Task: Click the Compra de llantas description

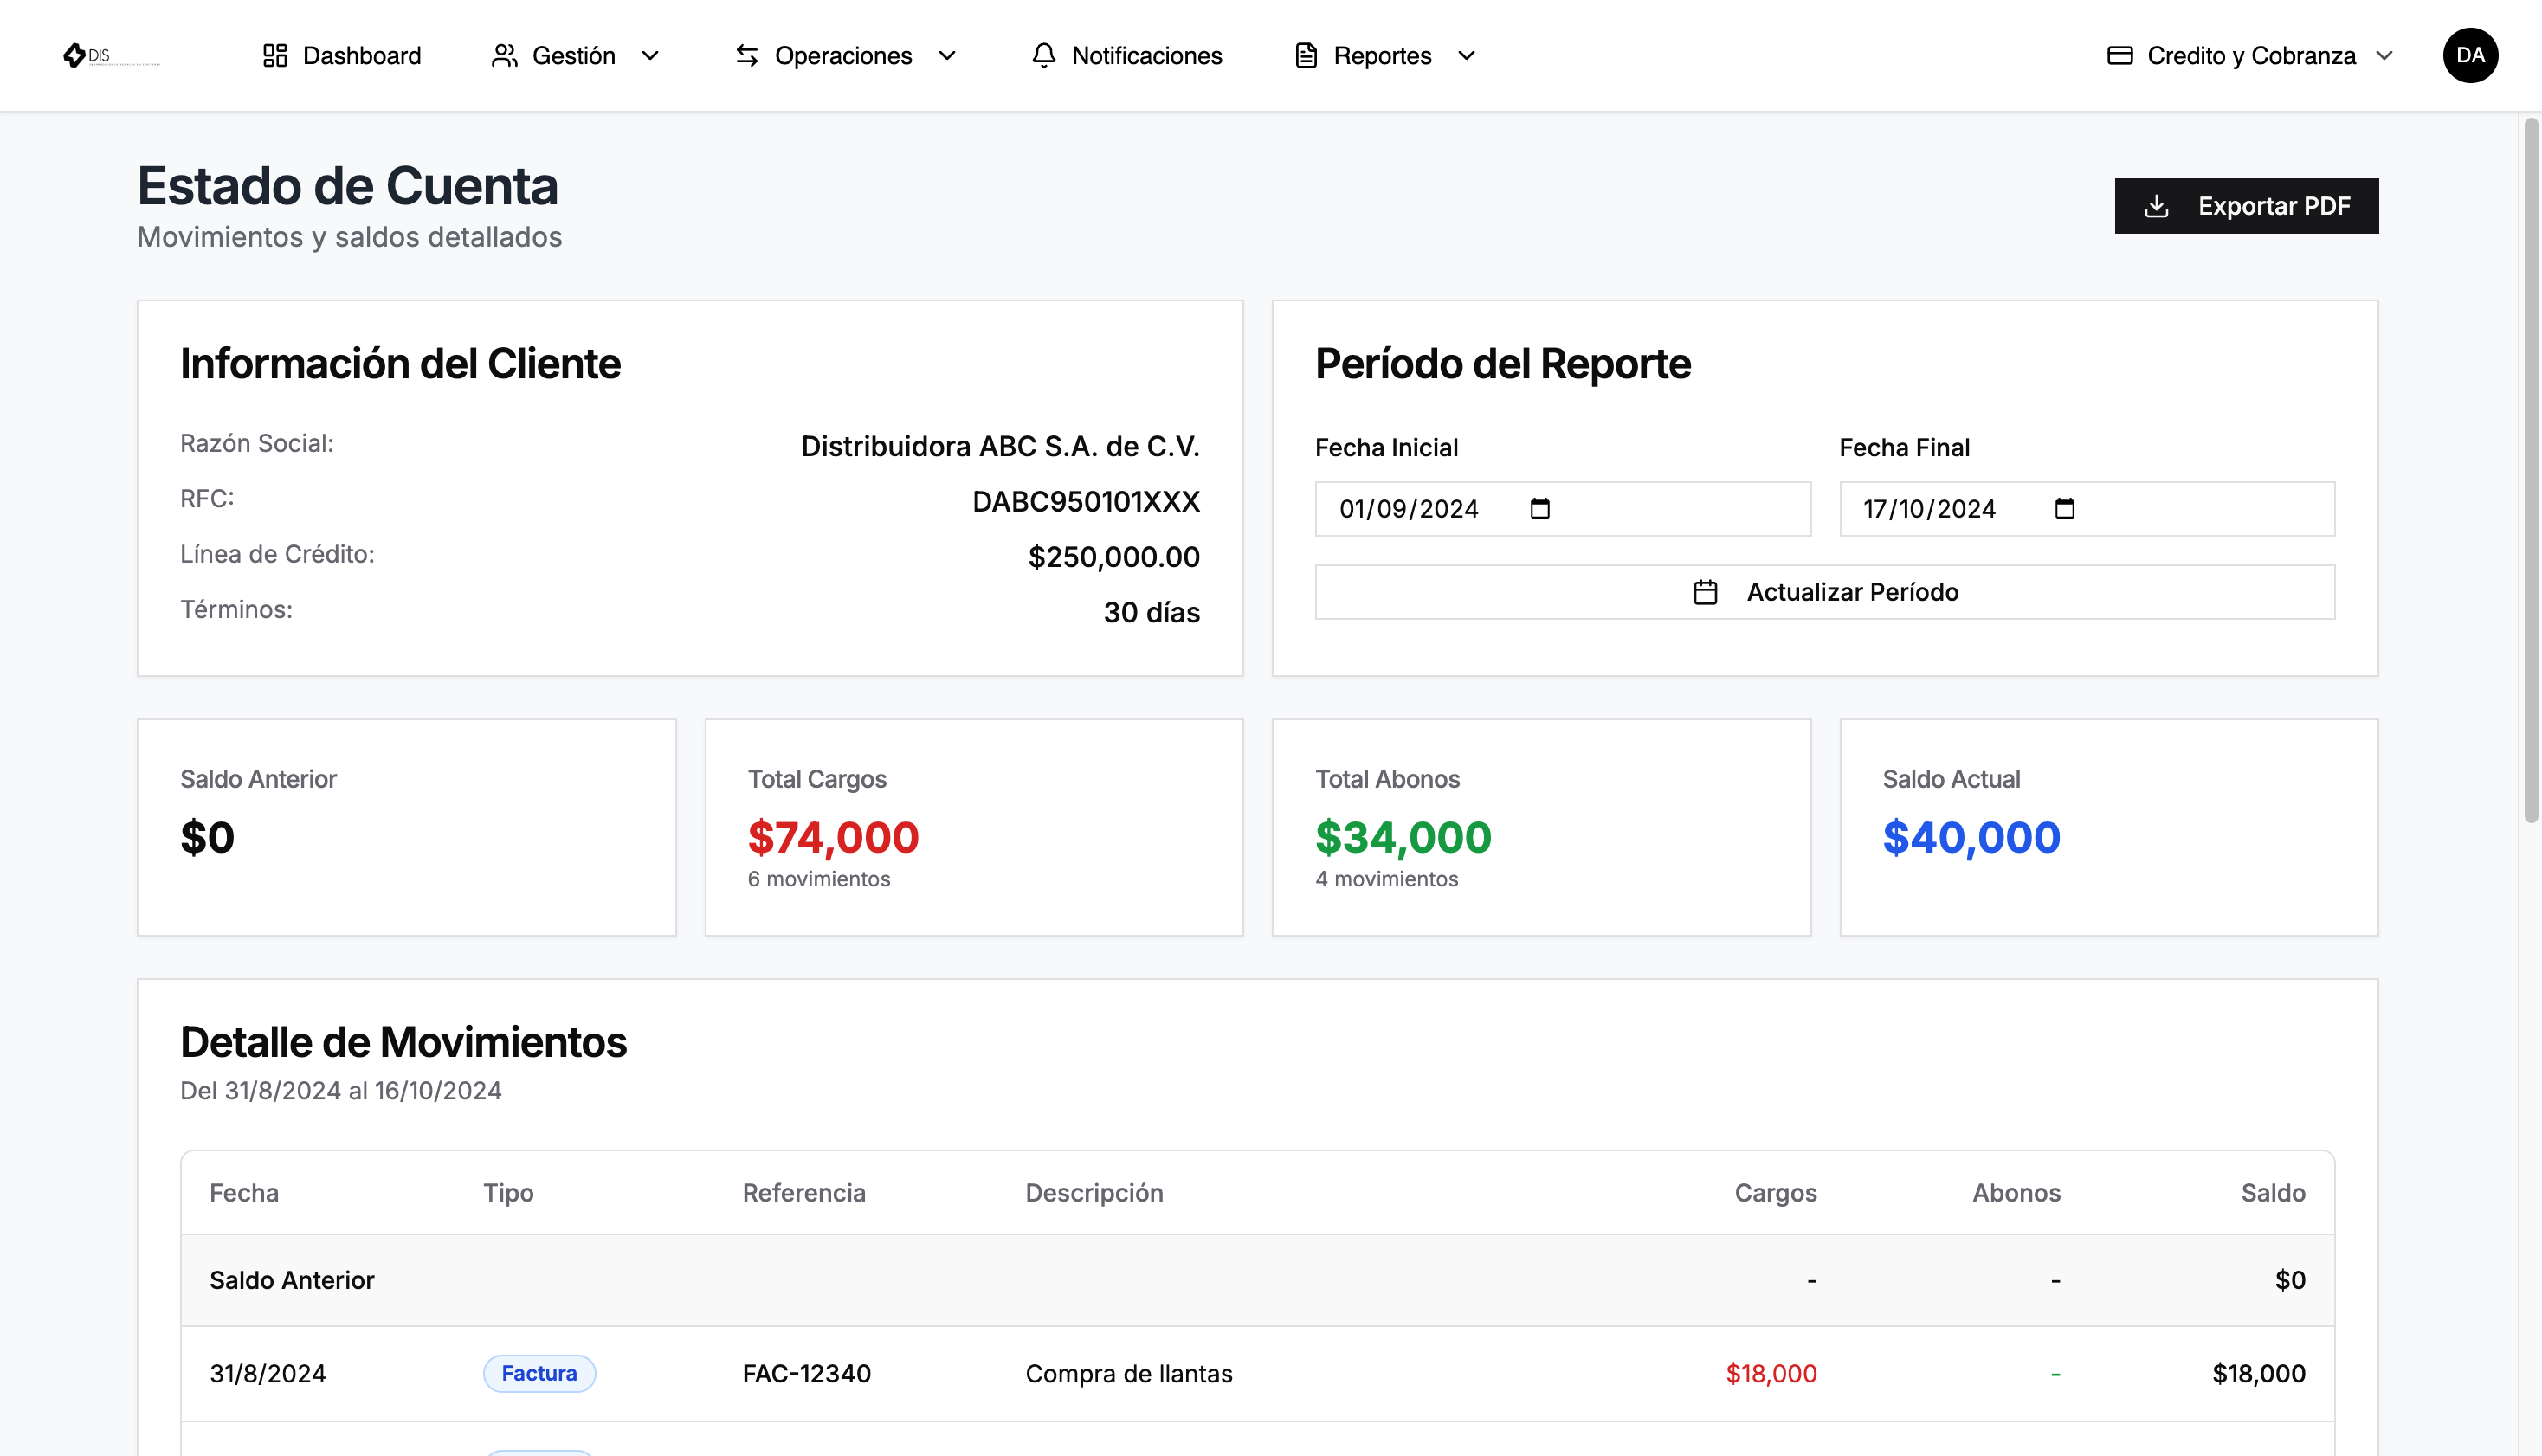Action: 1128,1373
